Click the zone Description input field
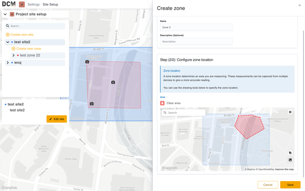 196,42
